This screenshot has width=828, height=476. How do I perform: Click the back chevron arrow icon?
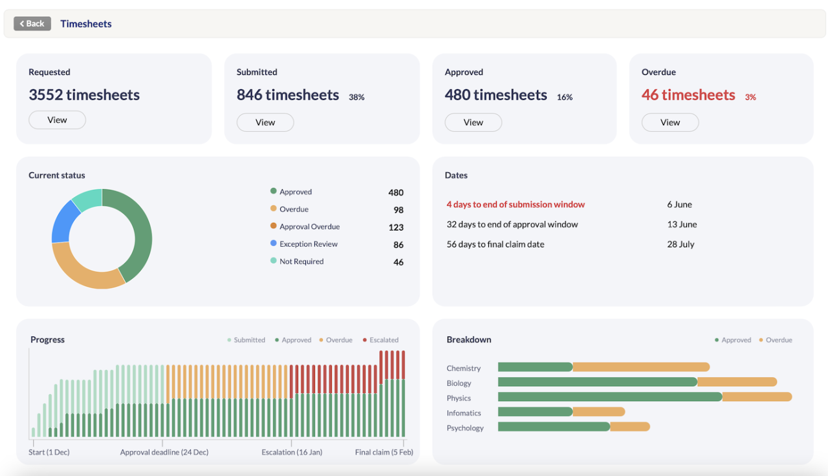[22, 23]
